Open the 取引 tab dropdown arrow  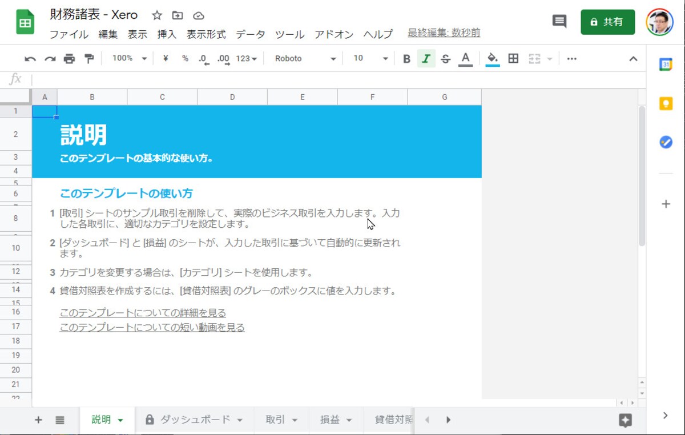[295, 421]
